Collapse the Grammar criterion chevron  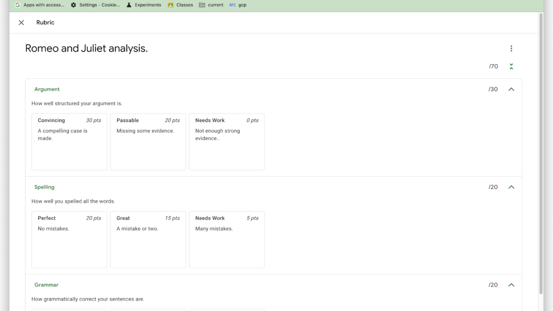511,285
